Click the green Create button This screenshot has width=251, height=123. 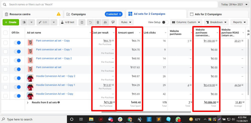tap(11, 22)
